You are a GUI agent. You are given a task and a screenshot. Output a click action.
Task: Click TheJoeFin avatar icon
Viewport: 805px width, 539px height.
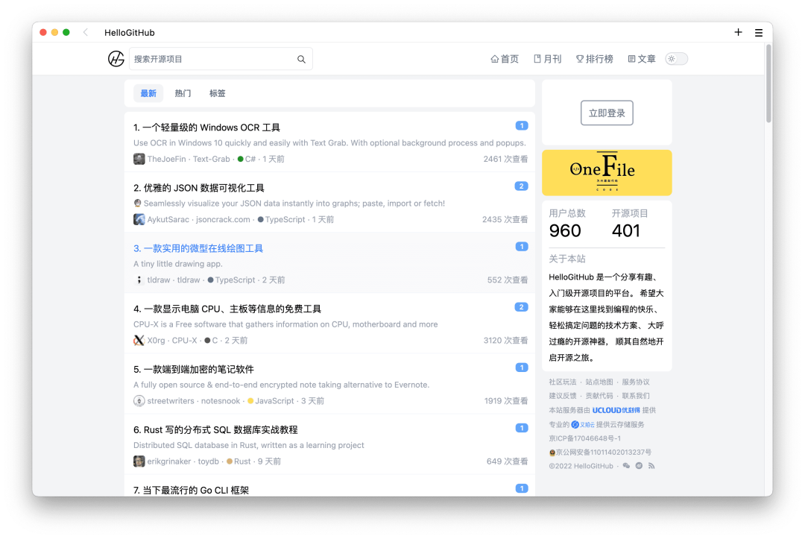pos(139,159)
